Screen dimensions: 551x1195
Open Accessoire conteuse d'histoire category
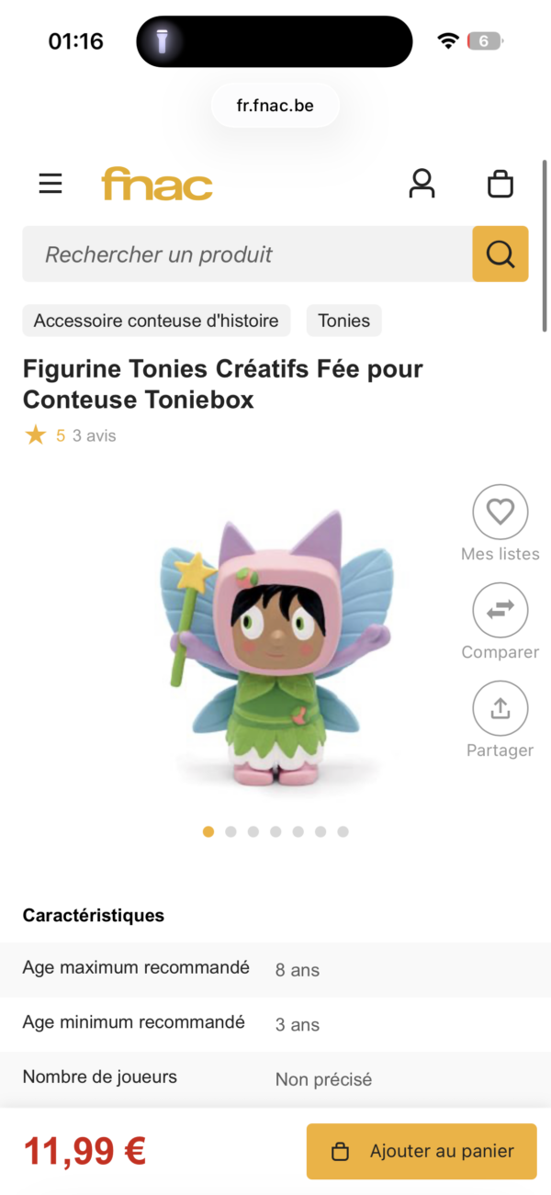pyautogui.click(x=156, y=321)
